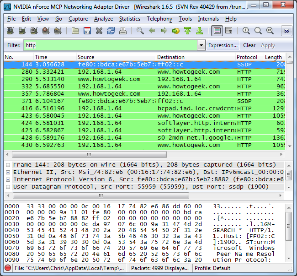The image size is (297, 276).
Task: Click the Clear filter button
Action: click(249, 45)
